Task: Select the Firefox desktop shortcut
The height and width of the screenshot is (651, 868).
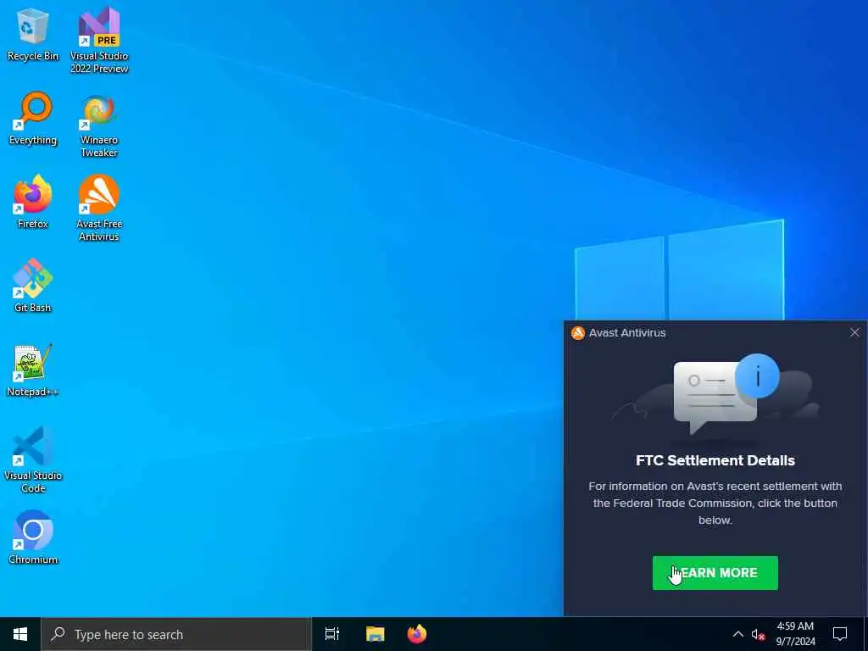Action: (x=33, y=202)
